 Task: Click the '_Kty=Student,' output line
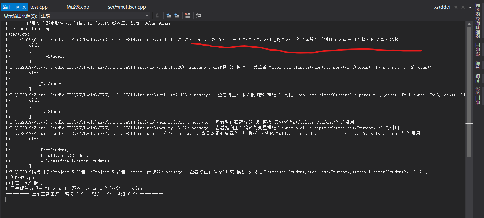pos(53,150)
